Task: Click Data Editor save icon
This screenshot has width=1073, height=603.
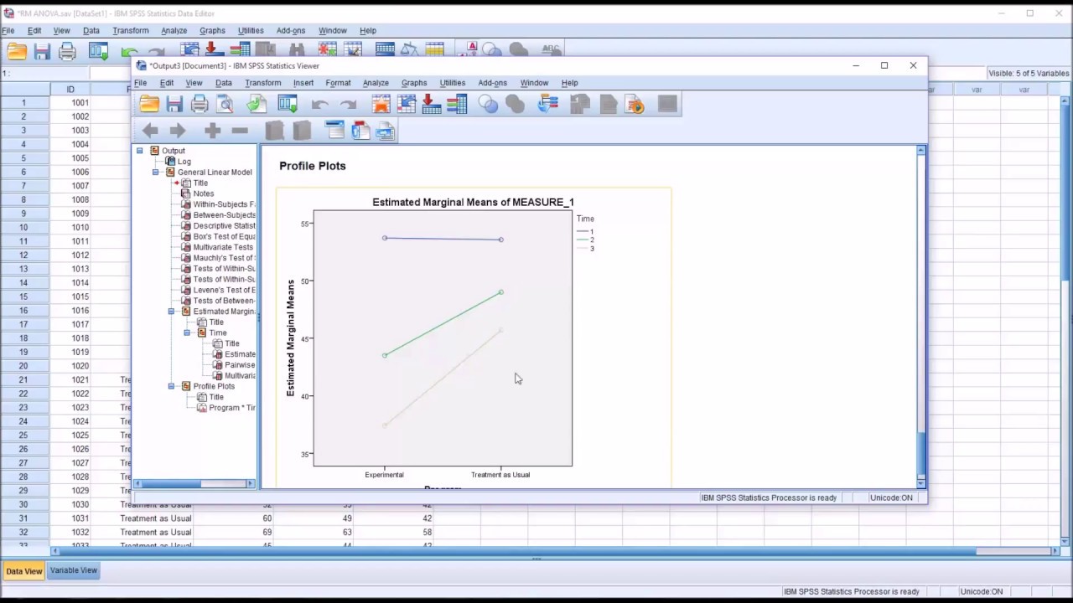Action: [x=42, y=51]
